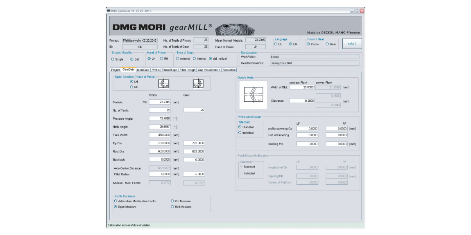The image size is (471, 235).
Task: Open the Project tab
Action: coord(115,70)
